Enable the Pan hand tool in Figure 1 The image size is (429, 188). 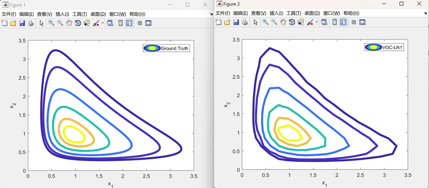(69, 23)
